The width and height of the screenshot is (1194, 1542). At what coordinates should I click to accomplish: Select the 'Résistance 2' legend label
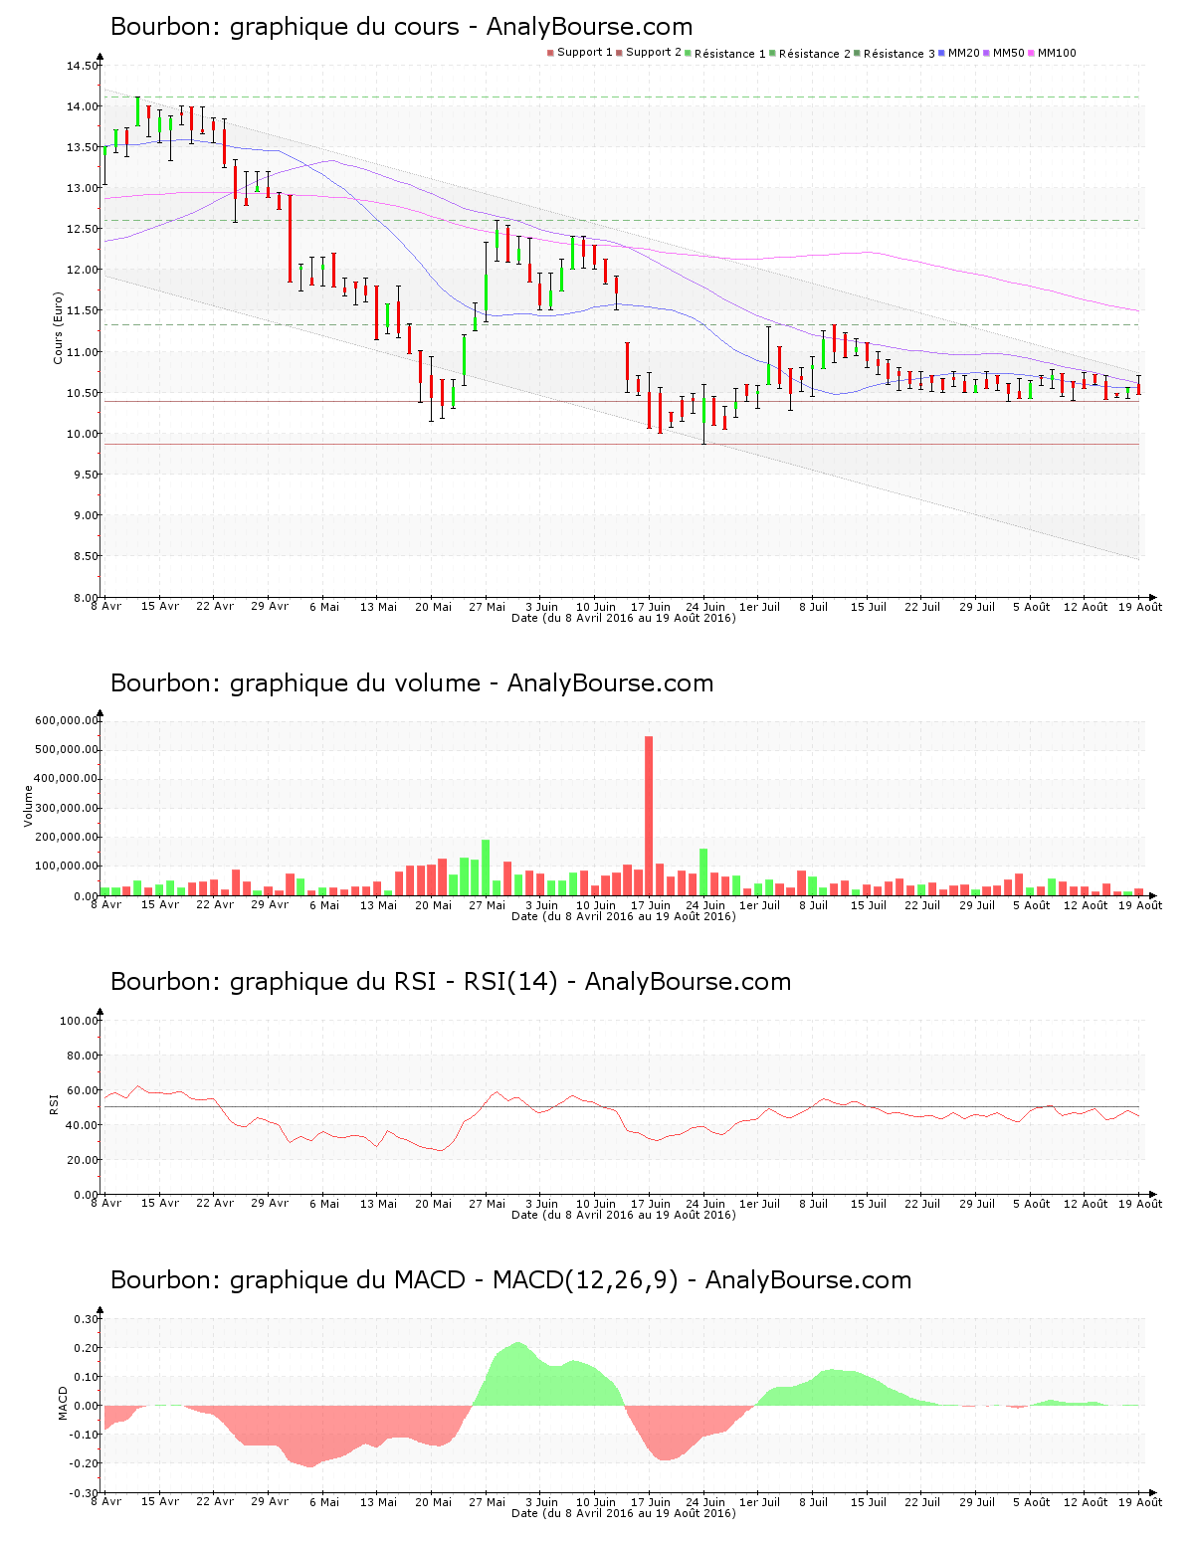[815, 54]
